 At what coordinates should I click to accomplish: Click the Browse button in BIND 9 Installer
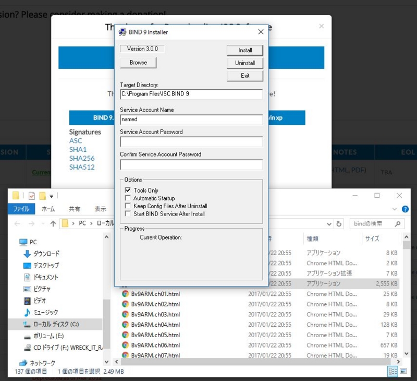pos(138,63)
